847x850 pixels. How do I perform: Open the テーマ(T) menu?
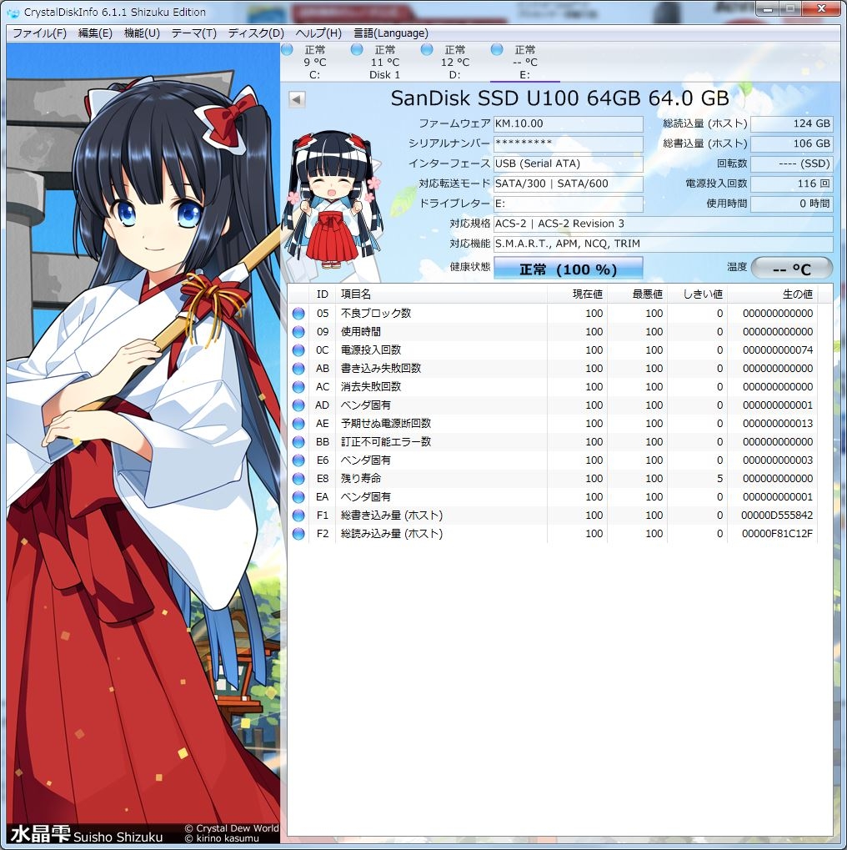pyautogui.click(x=193, y=33)
